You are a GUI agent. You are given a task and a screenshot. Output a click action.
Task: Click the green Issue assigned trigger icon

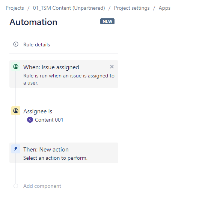16,67
